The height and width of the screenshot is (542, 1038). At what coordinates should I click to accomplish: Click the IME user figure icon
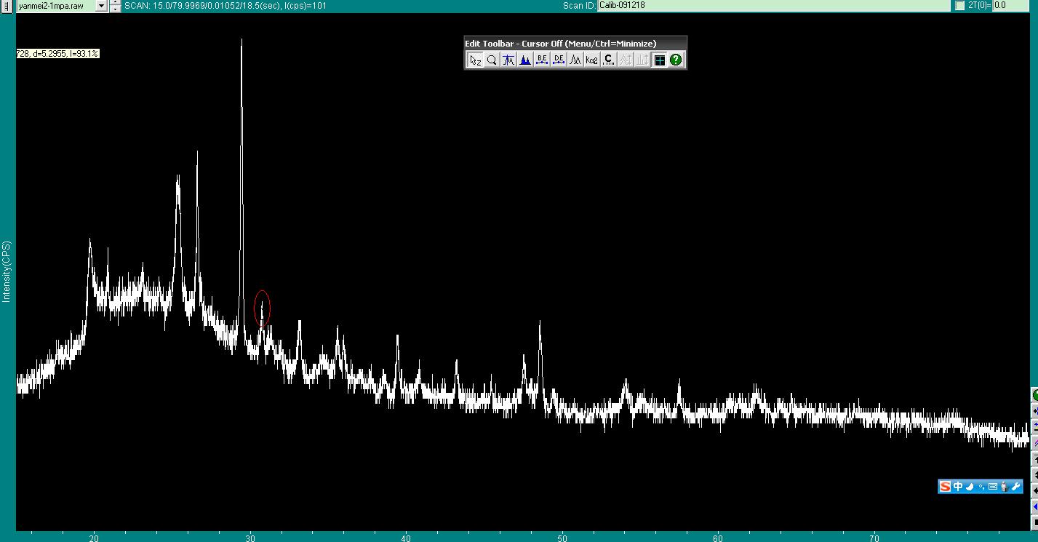[x=1004, y=487]
